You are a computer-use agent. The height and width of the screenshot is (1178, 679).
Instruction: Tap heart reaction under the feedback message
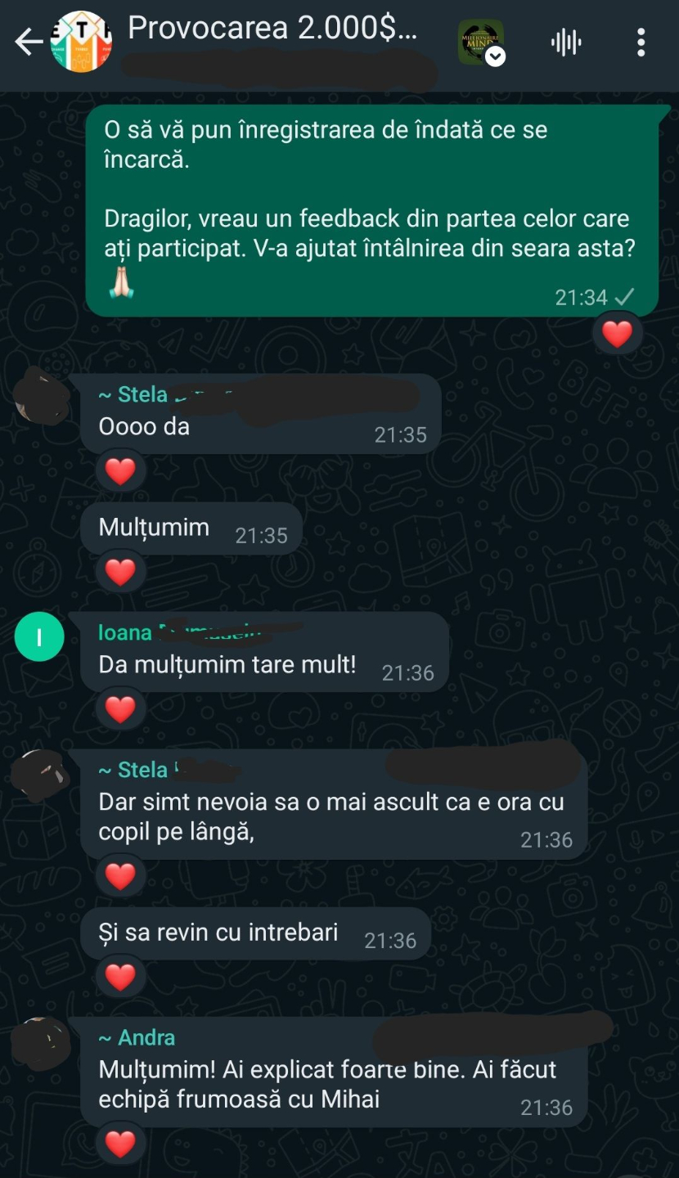pos(617,334)
